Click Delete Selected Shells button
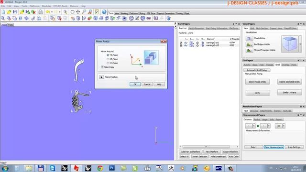The height and width of the screenshot is (172, 306). click(x=289, y=82)
